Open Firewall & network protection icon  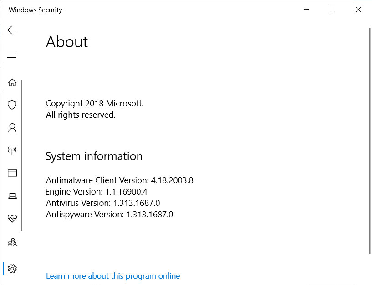point(12,150)
